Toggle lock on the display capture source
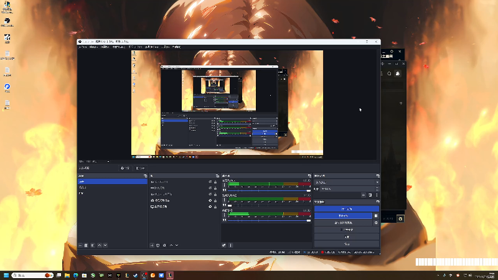Image resolution: width=498 pixels, height=280 pixels. tap(215, 207)
